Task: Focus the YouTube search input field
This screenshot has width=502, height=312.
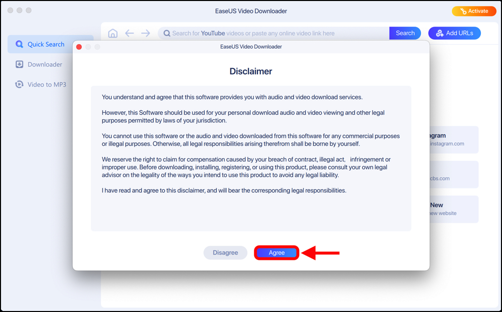Action: pyautogui.click(x=274, y=33)
